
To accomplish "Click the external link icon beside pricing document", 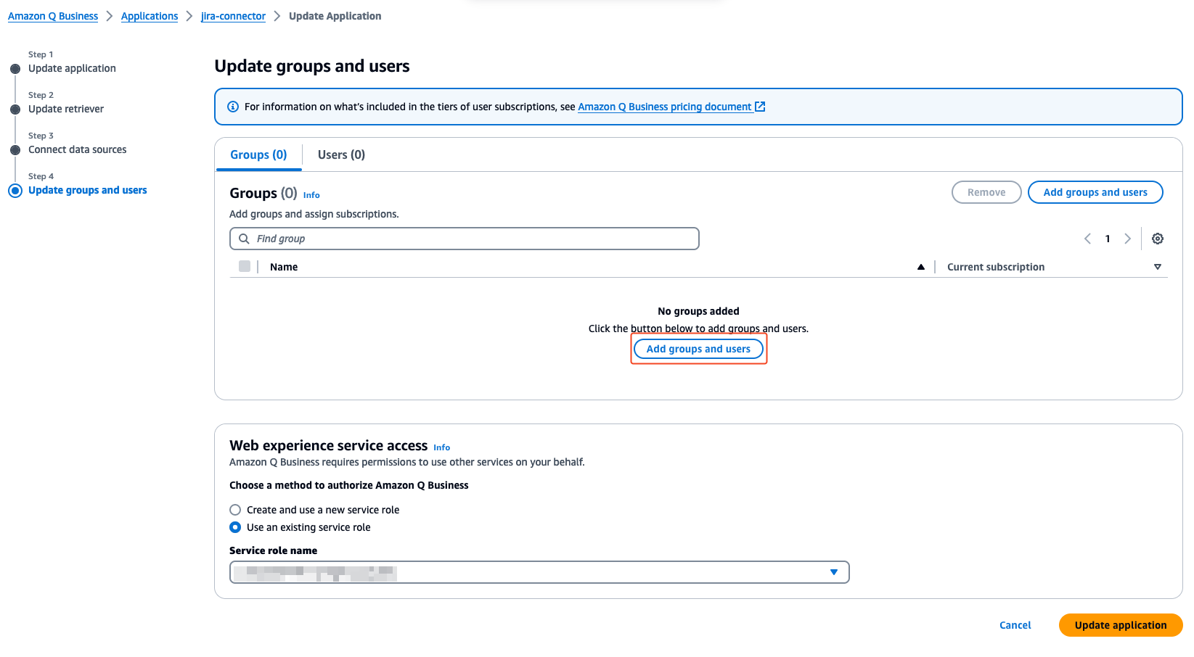I will click(760, 106).
